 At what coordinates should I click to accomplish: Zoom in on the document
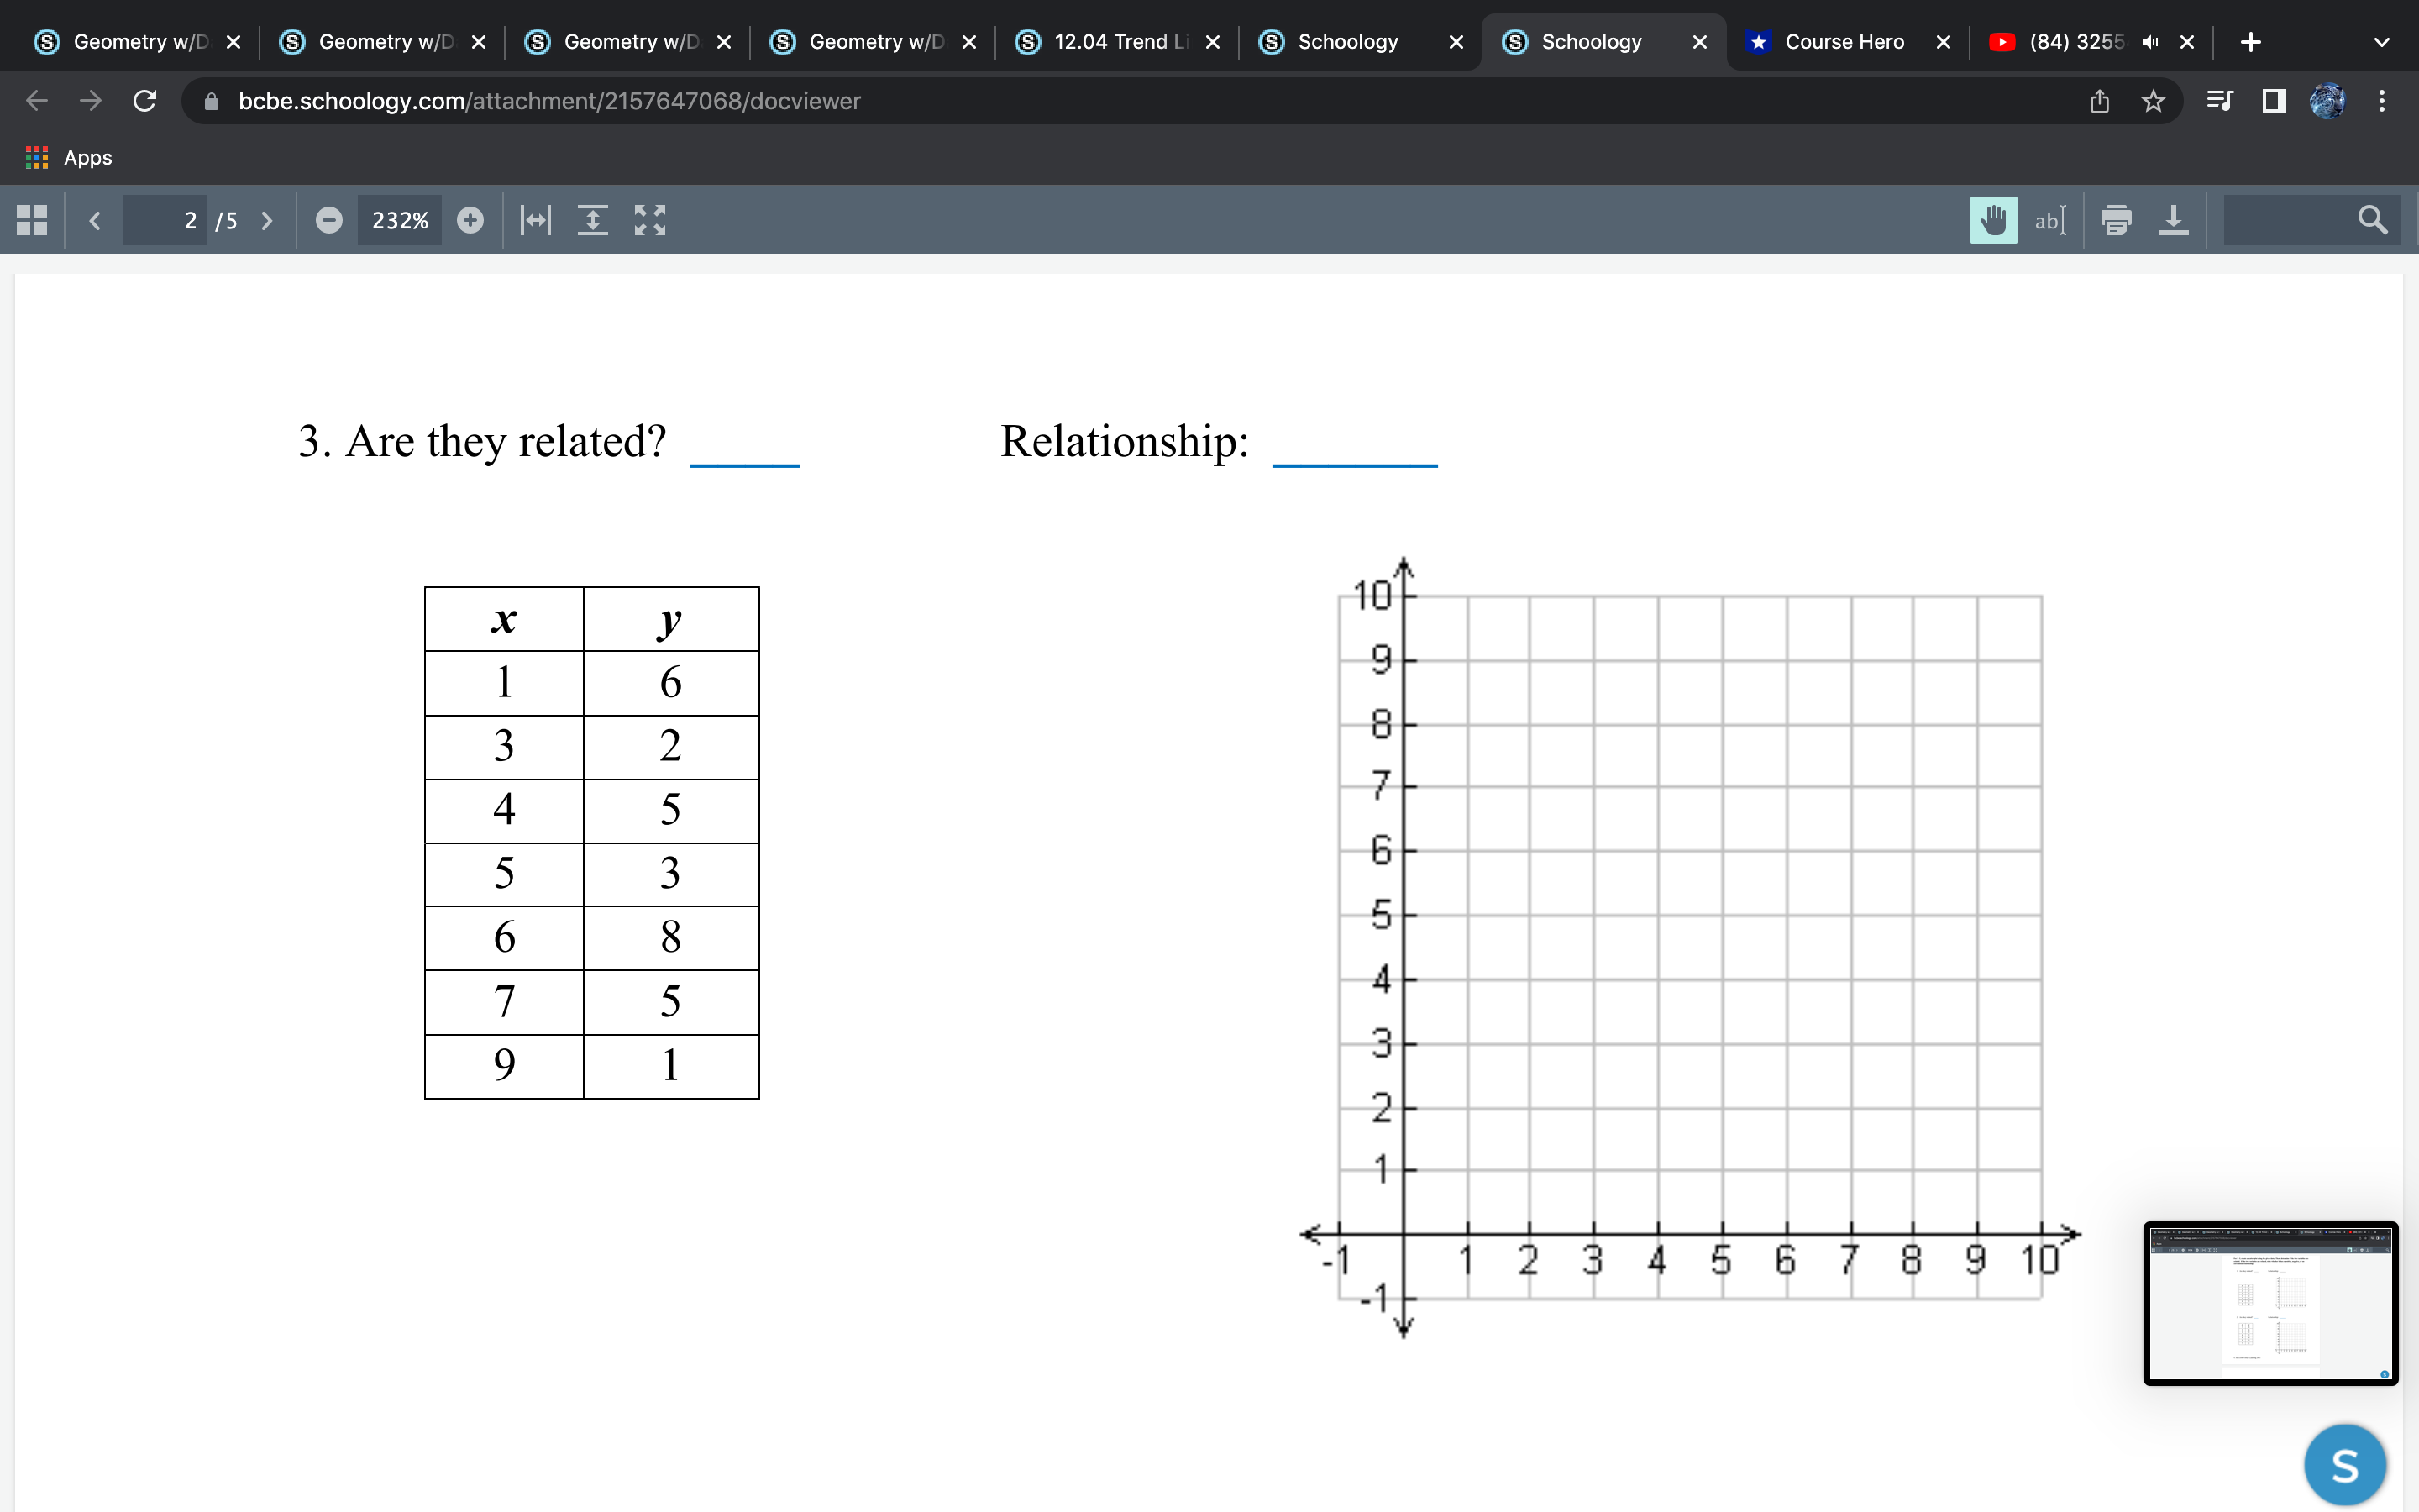coord(471,220)
